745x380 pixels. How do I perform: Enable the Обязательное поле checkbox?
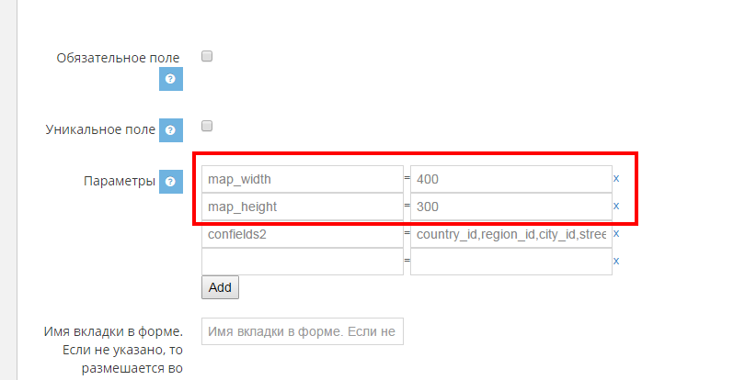coord(207,56)
